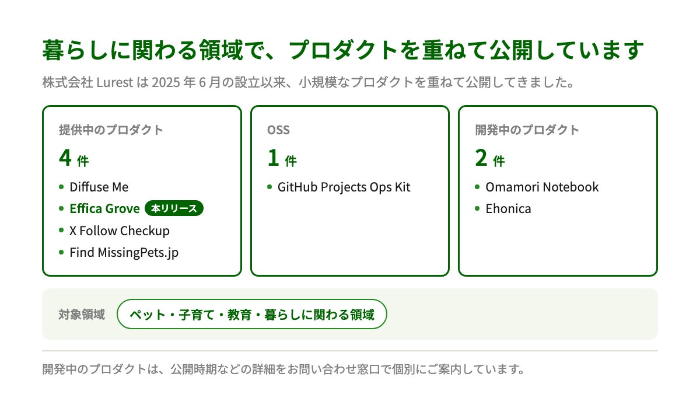Image resolution: width=700 pixels, height=394 pixels.
Task: Click the Ehonica product entry
Action: [x=508, y=208]
